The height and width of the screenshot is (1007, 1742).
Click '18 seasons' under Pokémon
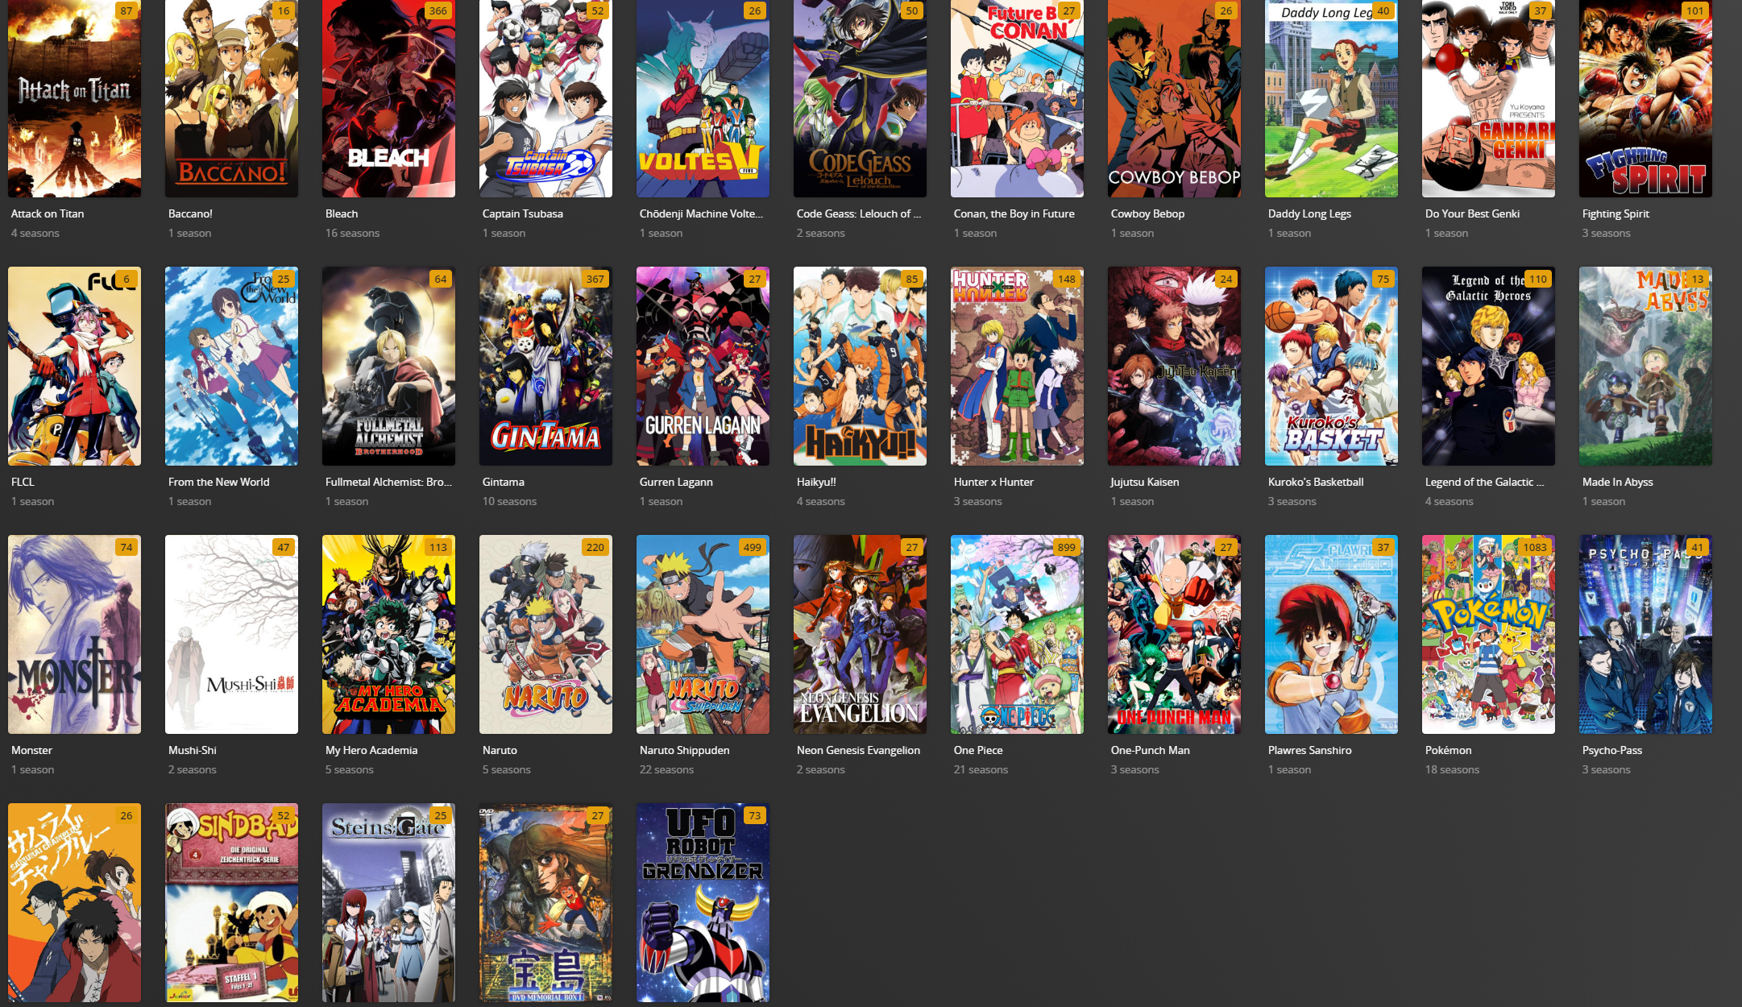click(1452, 769)
